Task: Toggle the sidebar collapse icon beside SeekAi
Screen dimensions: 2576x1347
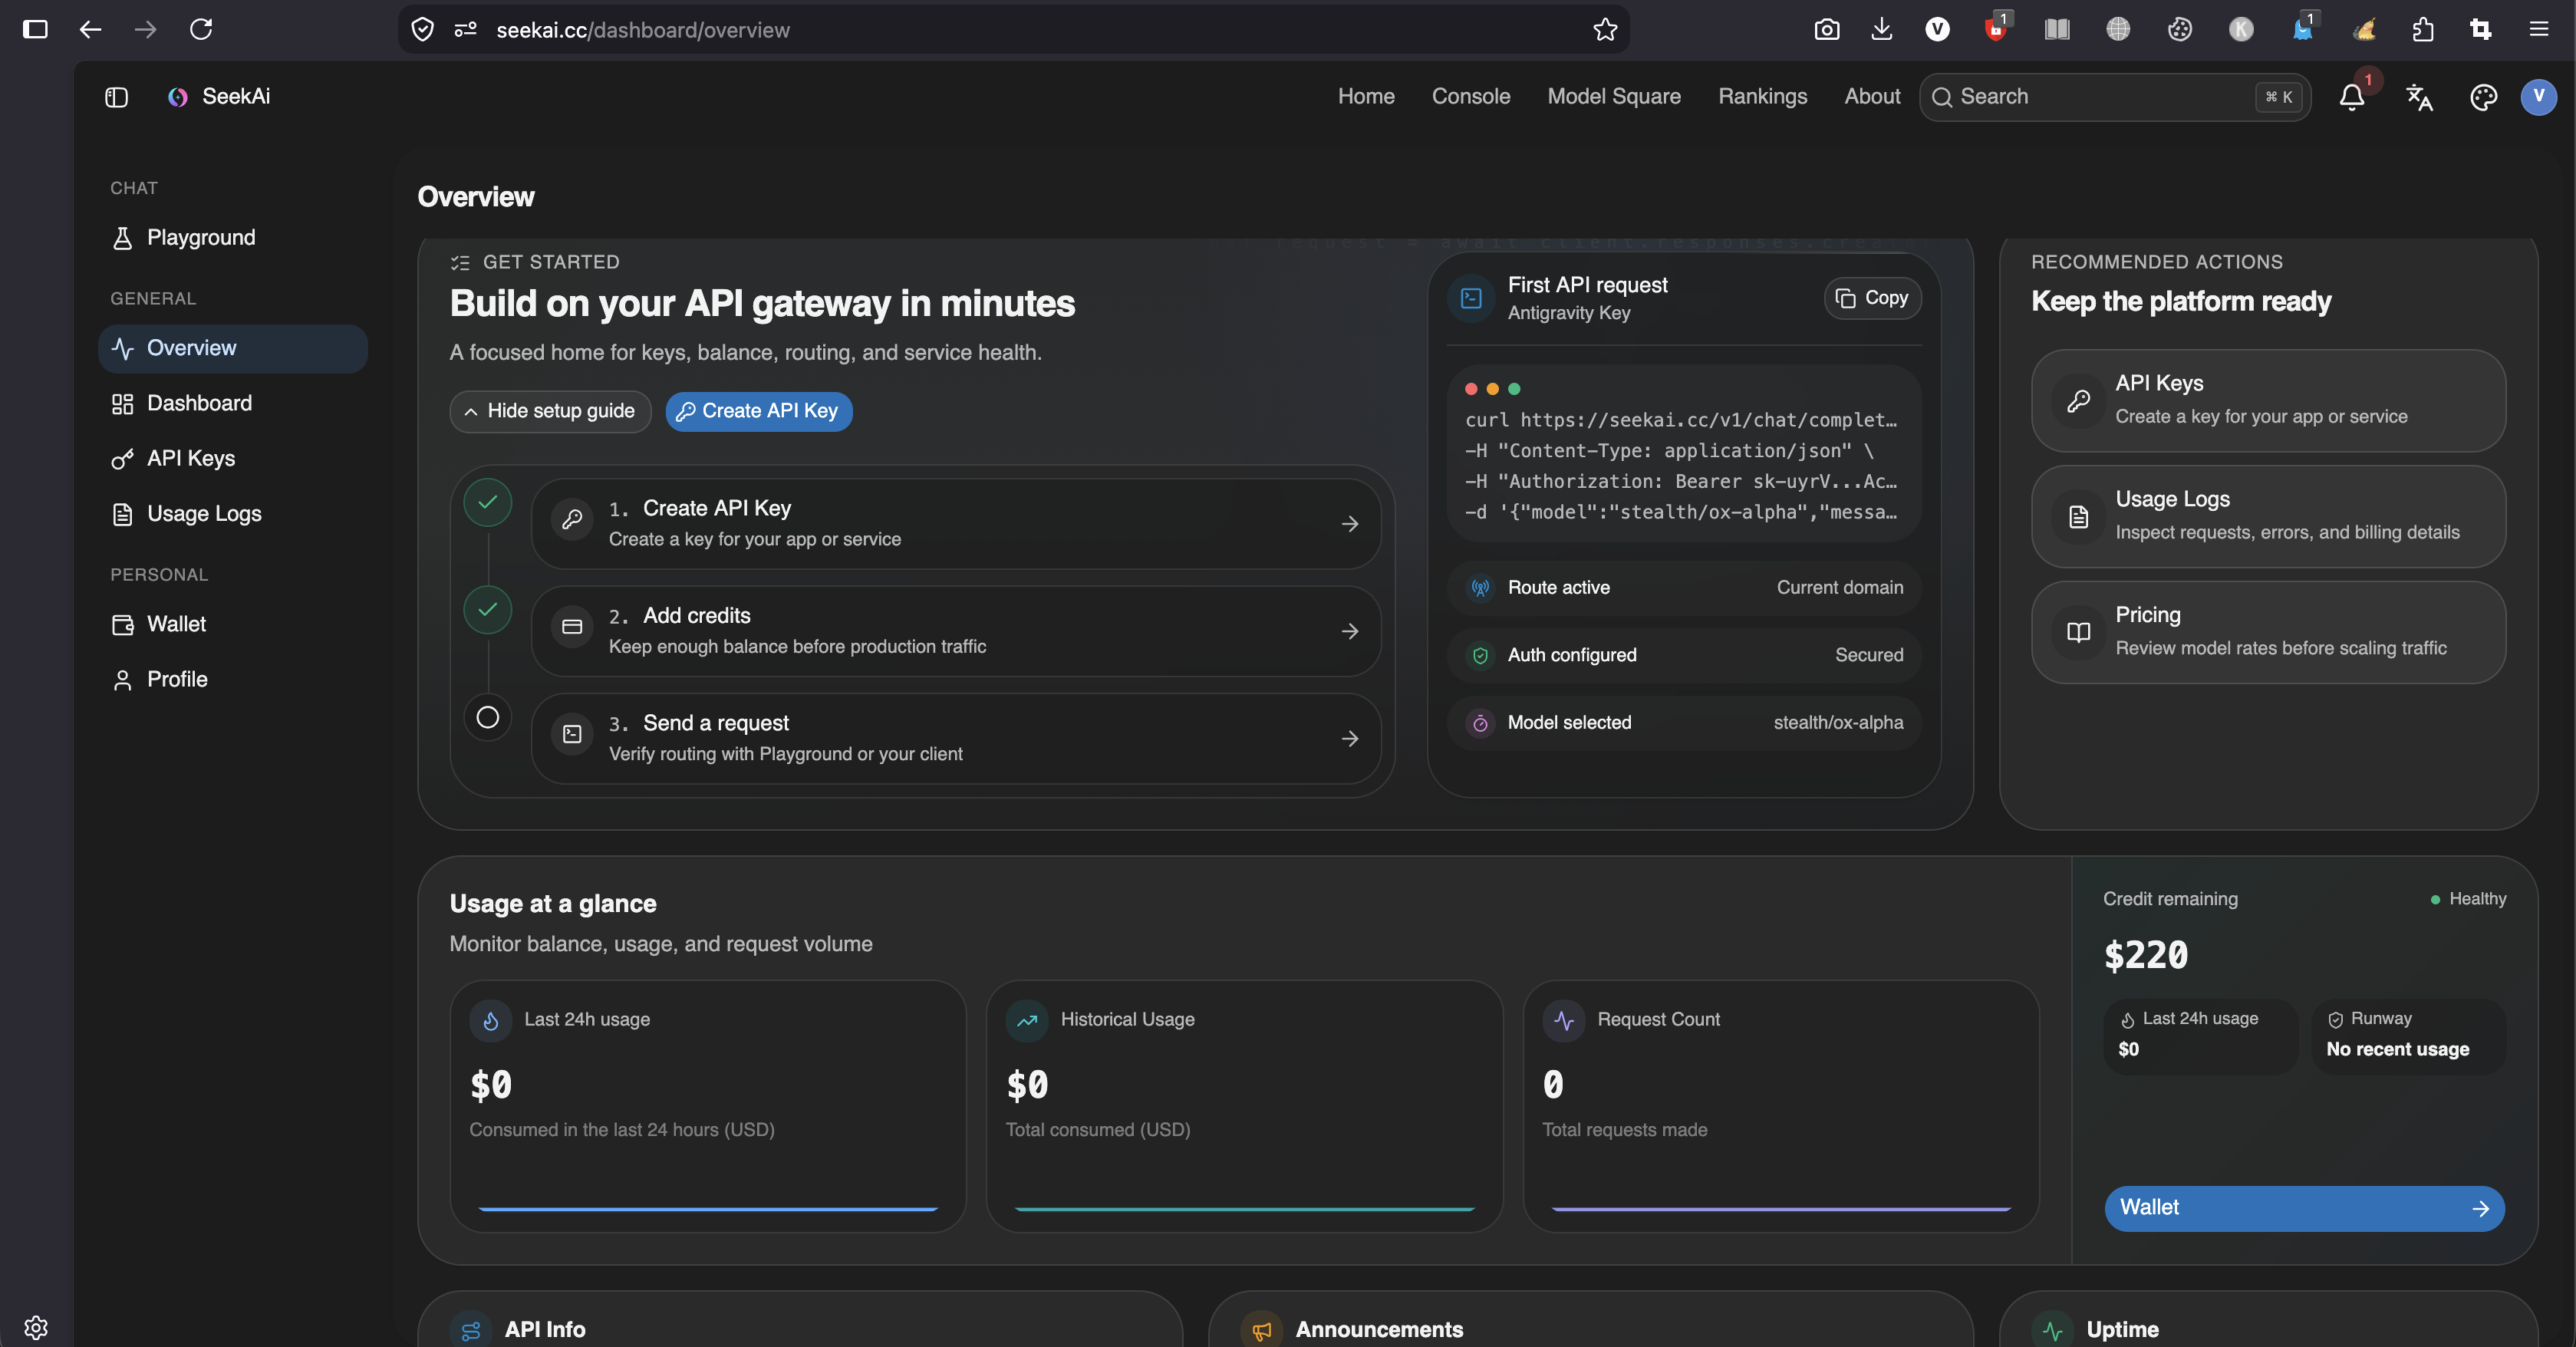Action: click(x=116, y=97)
